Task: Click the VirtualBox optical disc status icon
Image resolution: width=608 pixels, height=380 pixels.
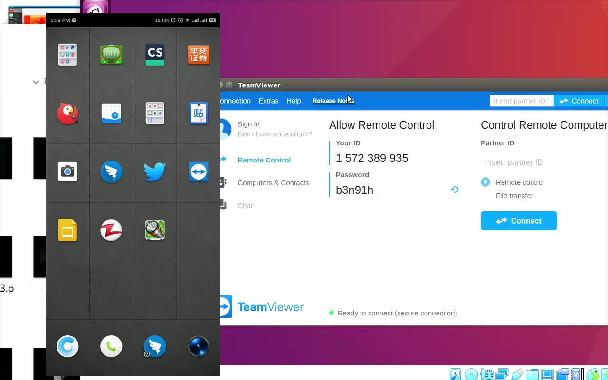Action: [x=471, y=374]
